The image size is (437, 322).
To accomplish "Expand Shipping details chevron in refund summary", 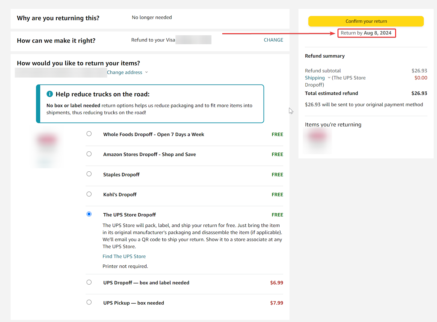I will pos(329,78).
